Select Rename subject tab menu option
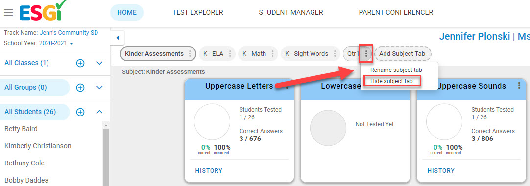 (396, 70)
